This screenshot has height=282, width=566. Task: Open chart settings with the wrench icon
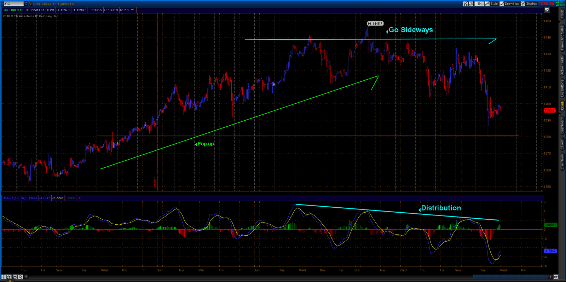[471, 4]
